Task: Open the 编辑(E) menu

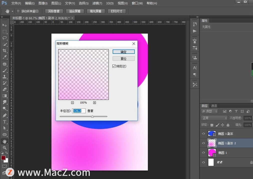Action: [30, 3]
